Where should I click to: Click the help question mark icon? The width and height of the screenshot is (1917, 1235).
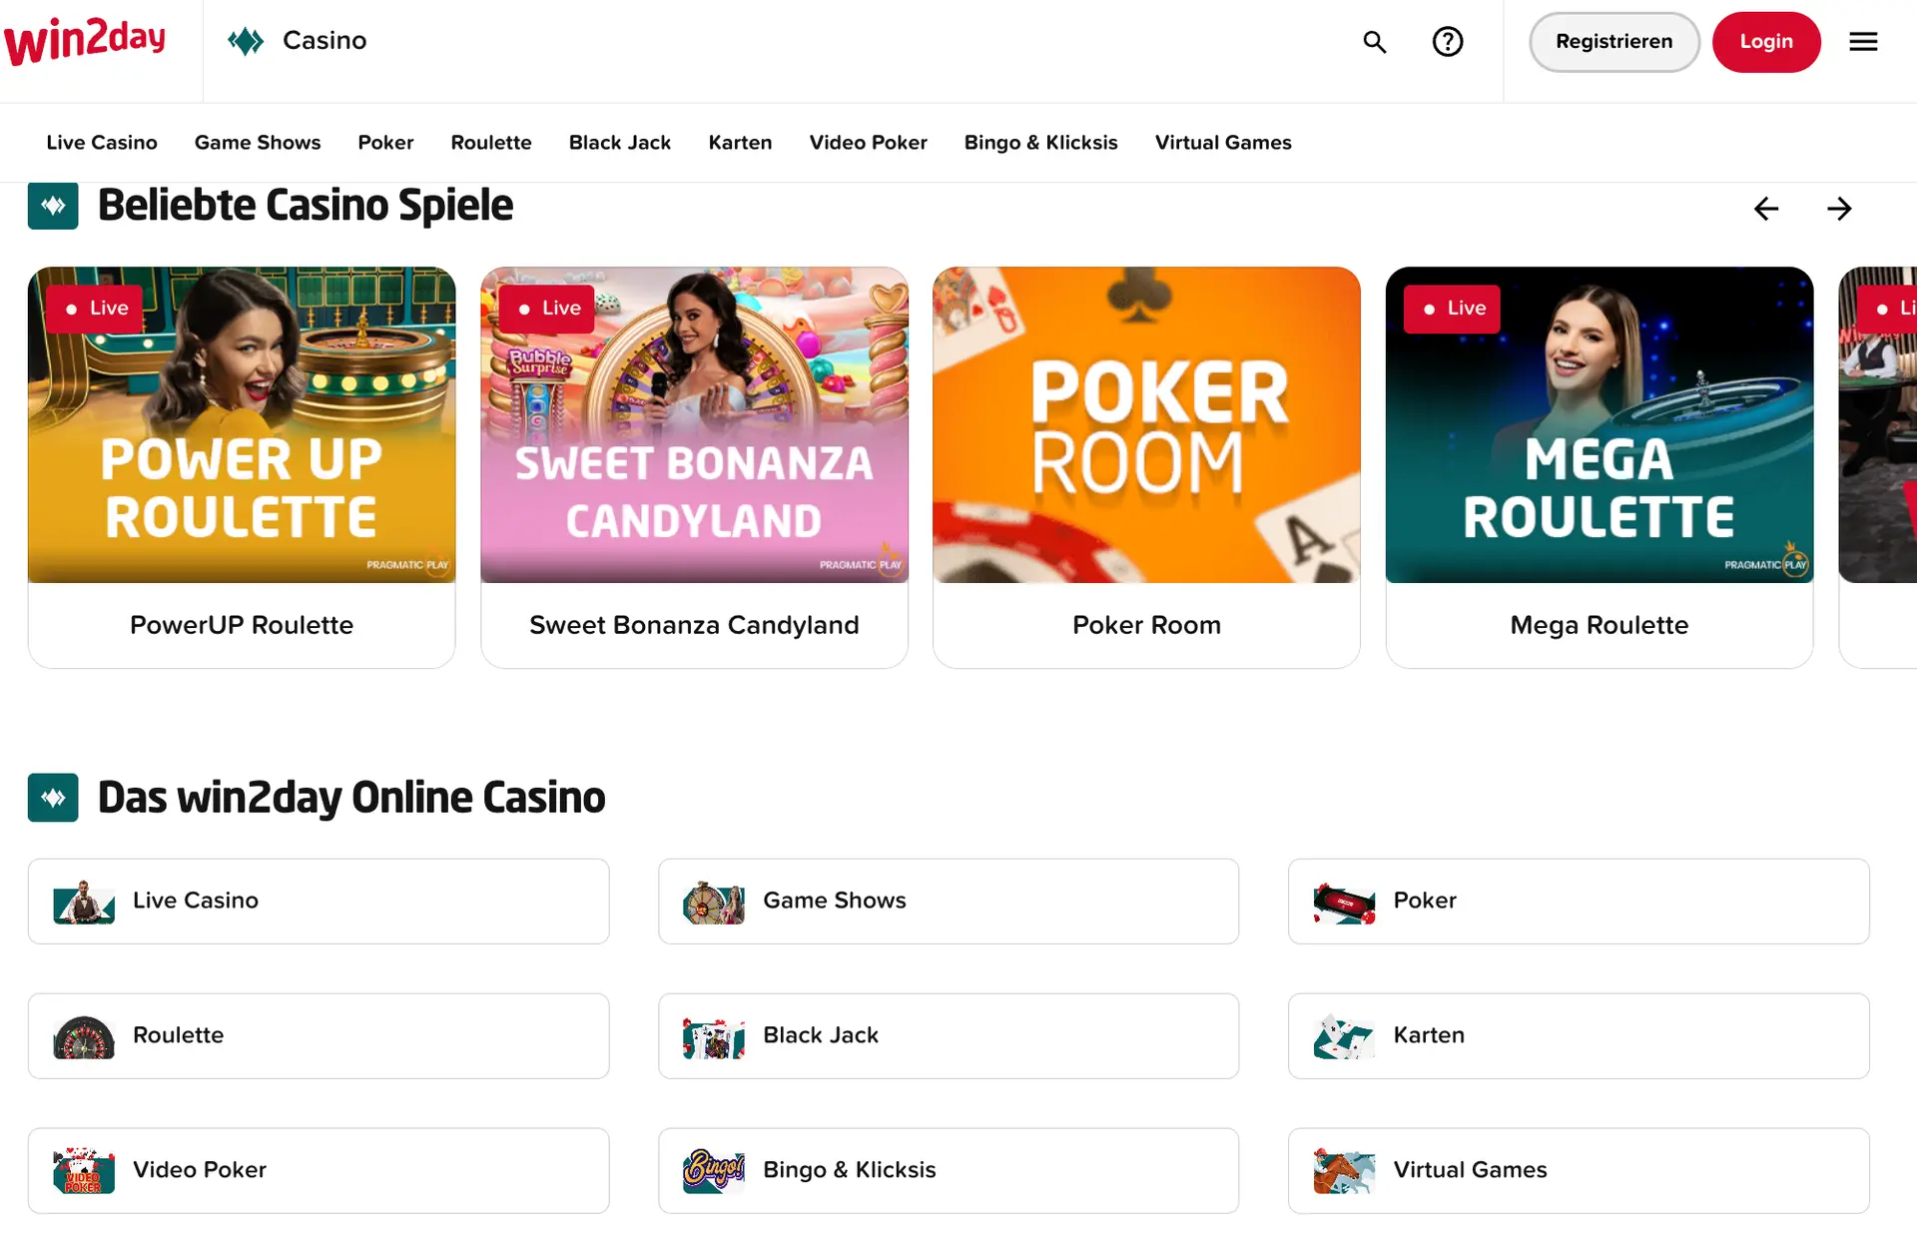click(x=1447, y=42)
